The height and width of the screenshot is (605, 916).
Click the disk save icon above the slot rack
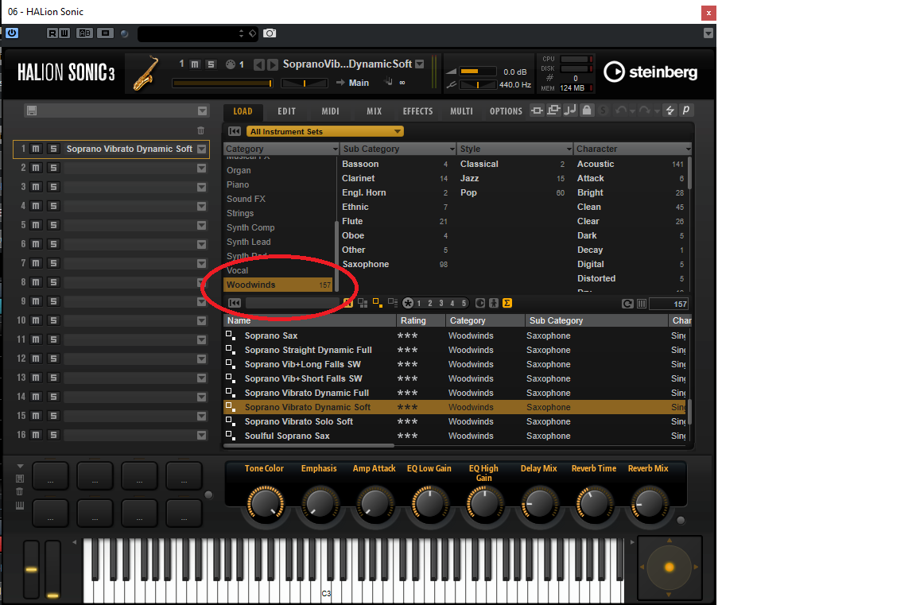point(32,111)
